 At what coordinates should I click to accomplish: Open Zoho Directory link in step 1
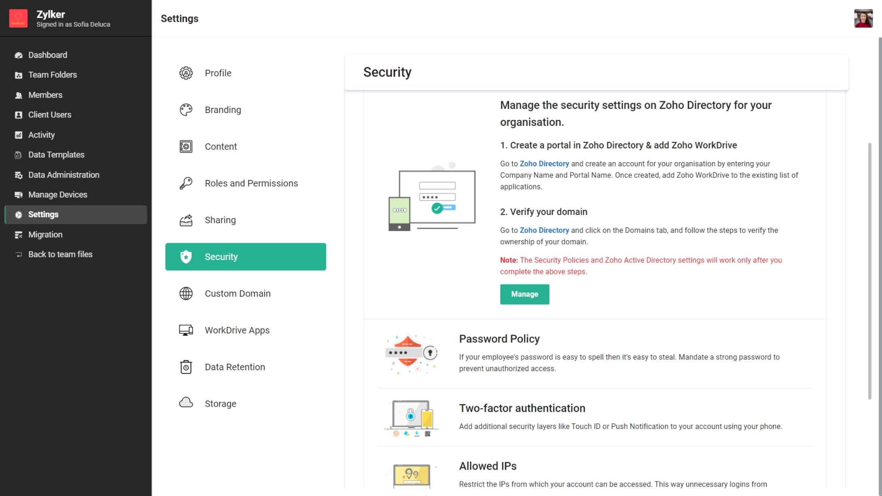(544, 164)
